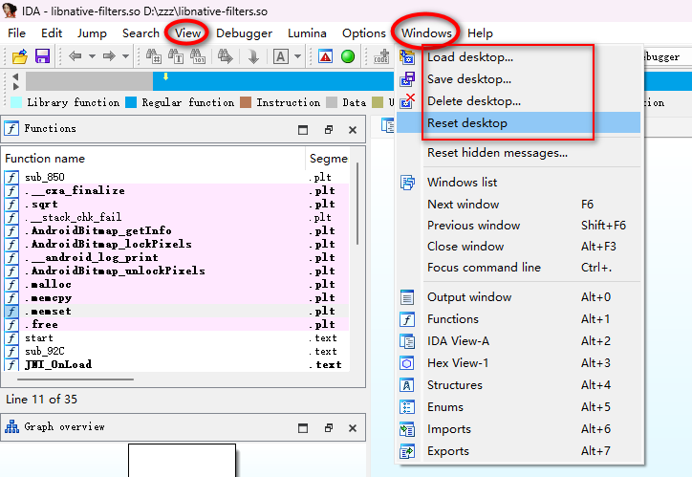Screen dimensions: 692x477
Task: Click the open file folder icon
Action: coord(20,56)
